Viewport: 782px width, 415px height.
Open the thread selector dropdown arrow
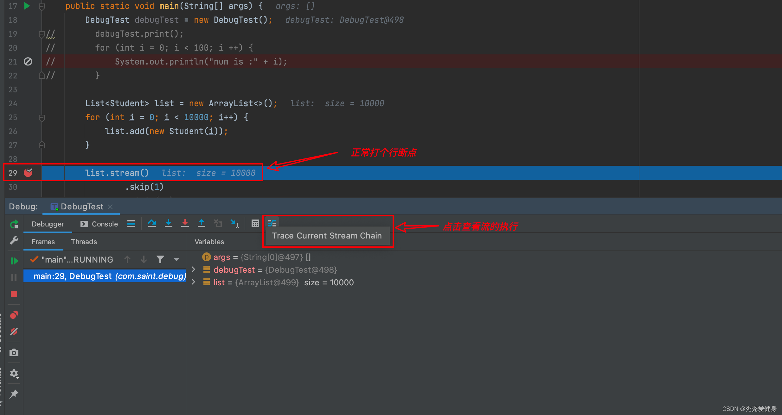click(176, 260)
